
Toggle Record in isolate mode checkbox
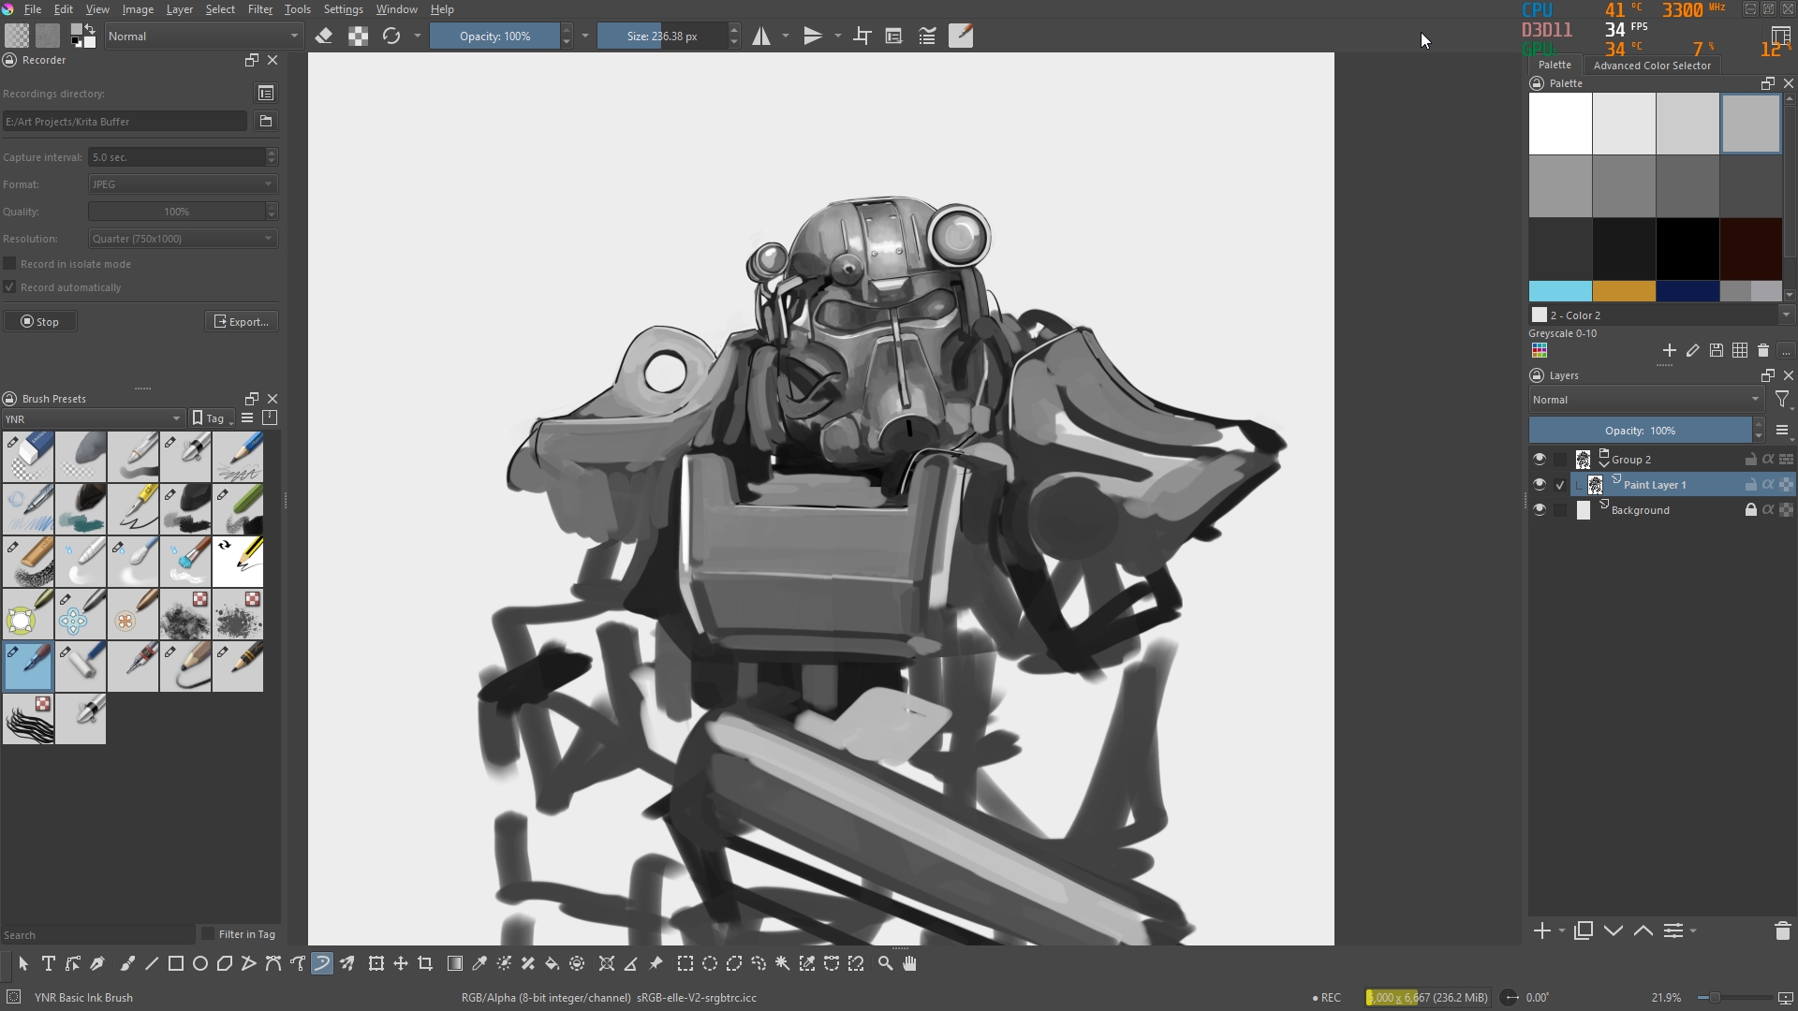[10, 264]
